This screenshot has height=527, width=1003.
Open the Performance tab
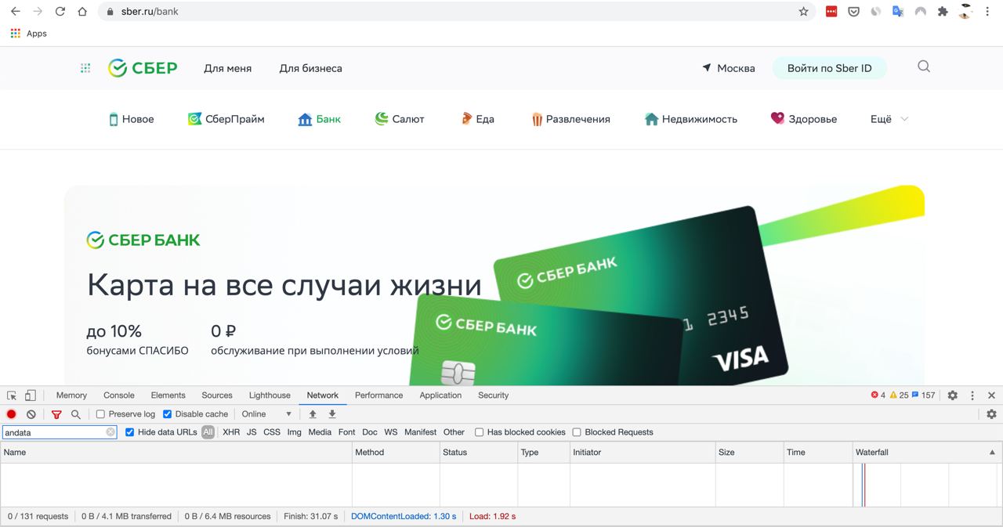coord(378,395)
